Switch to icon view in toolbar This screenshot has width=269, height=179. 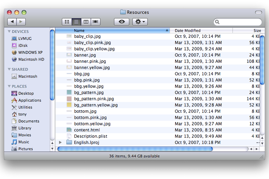[67, 22]
